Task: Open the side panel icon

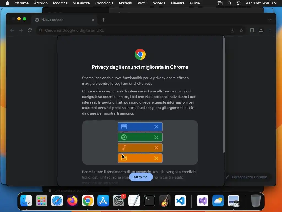Action: pyautogui.click(x=252, y=30)
